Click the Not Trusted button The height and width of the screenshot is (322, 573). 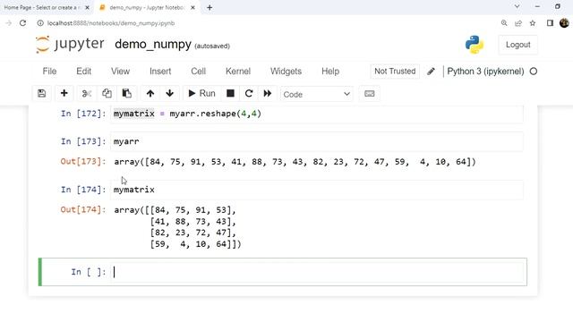click(395, 72)
